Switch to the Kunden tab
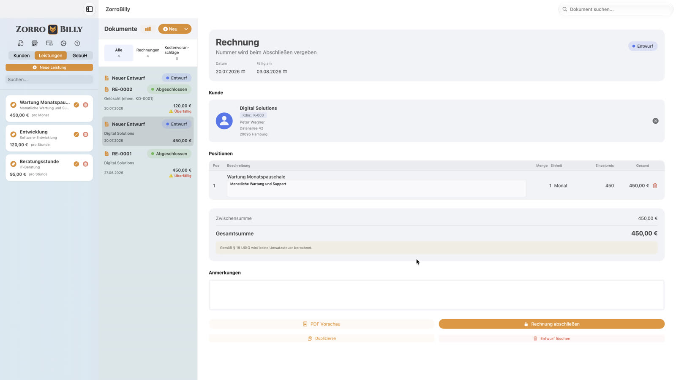The image size is (676, 380). click(x=22, y=55)
